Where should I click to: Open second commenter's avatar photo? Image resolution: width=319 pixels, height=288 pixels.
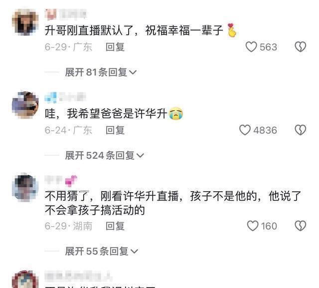(x=25, y=105)
